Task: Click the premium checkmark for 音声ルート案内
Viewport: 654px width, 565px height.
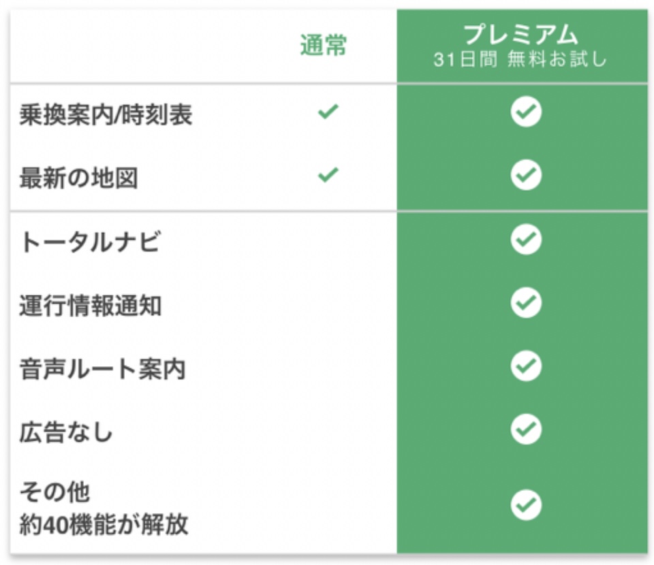Action: (x=526, y=366)
